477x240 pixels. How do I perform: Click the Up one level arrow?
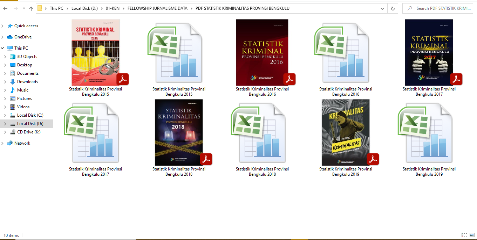pos(31,8)
